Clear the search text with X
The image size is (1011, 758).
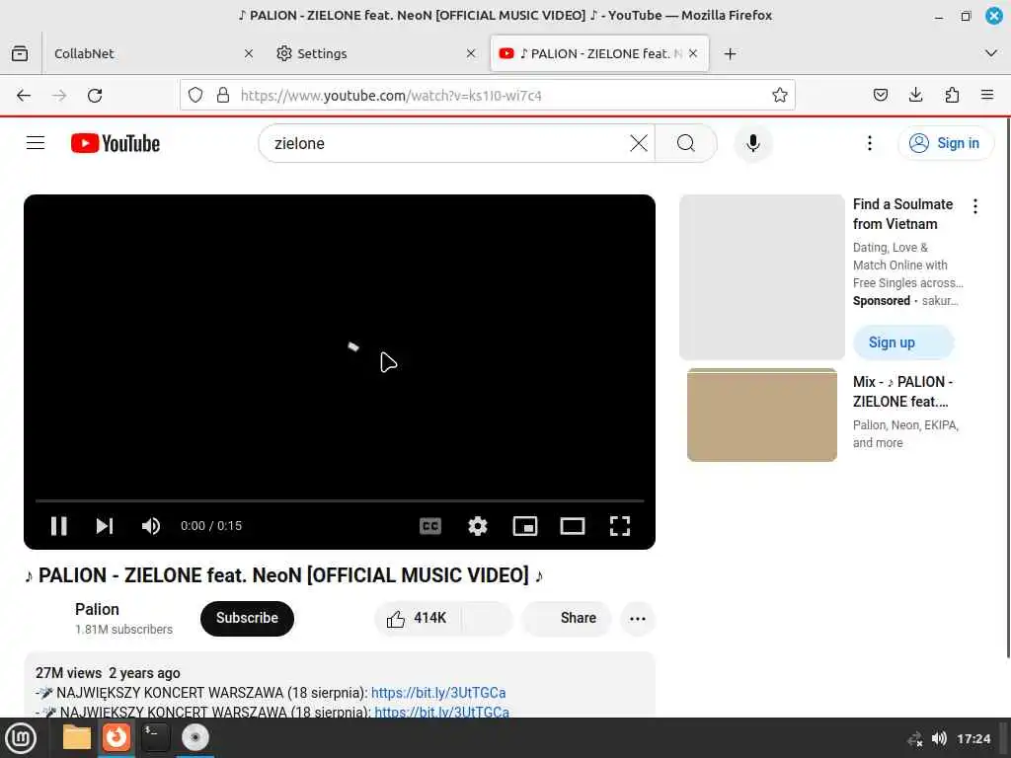click(639, 143)
